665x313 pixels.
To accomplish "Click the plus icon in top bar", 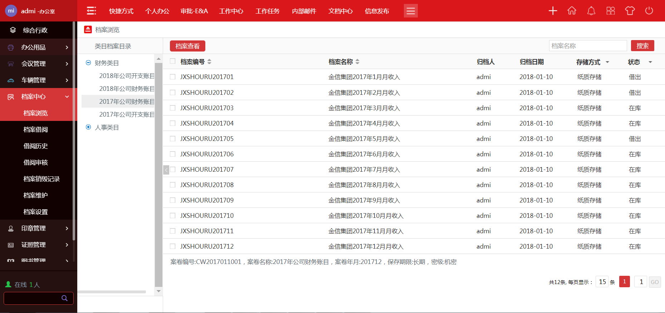I will pyautogui.click(x=553, y=11).
